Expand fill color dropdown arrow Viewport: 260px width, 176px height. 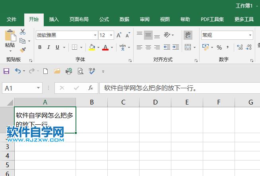[x=98, y=48]
